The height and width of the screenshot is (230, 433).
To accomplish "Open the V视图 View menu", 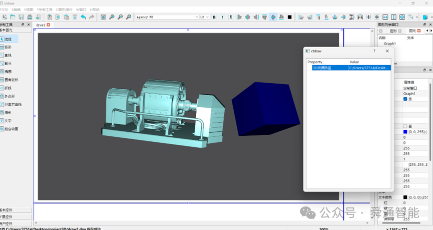I will (x=29, y=10).
